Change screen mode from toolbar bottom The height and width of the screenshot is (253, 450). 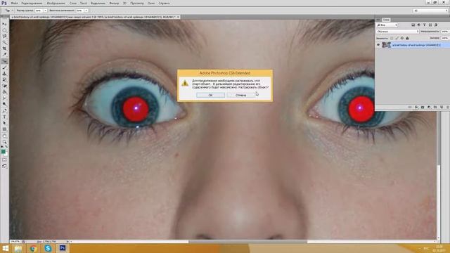(x=4, y=166)
